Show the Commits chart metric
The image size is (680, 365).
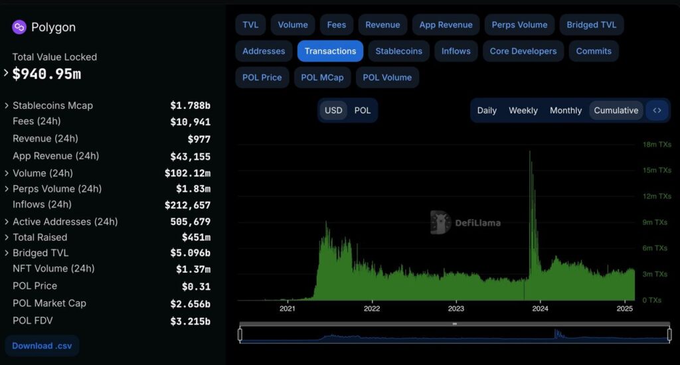point(594,51)
